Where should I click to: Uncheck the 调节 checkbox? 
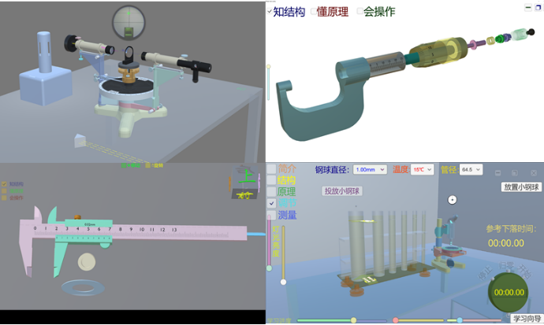pyautogui.click(x=272, y=203)
